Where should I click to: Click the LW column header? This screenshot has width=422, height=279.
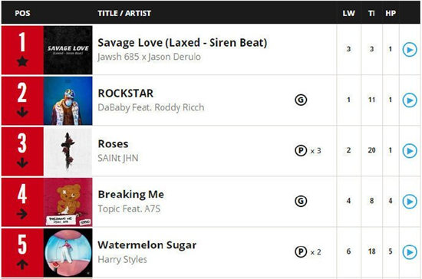pos(348,13)
